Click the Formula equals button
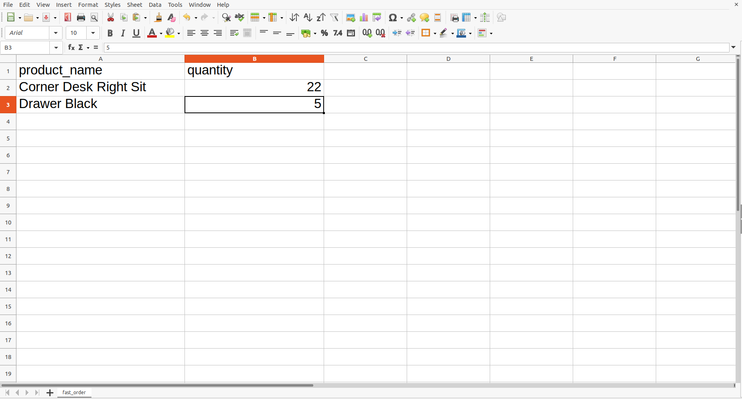 [96, 48]
